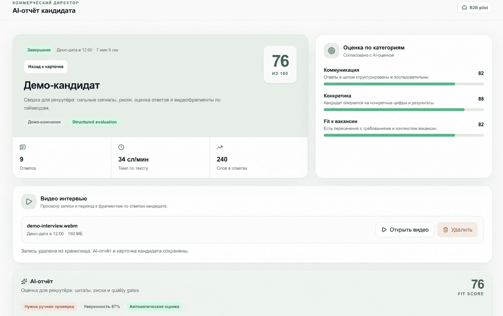The height and width of the screenshot is (316, 503).
Task: Click the Автоматическая оценка badge
Action: (154, 306)
